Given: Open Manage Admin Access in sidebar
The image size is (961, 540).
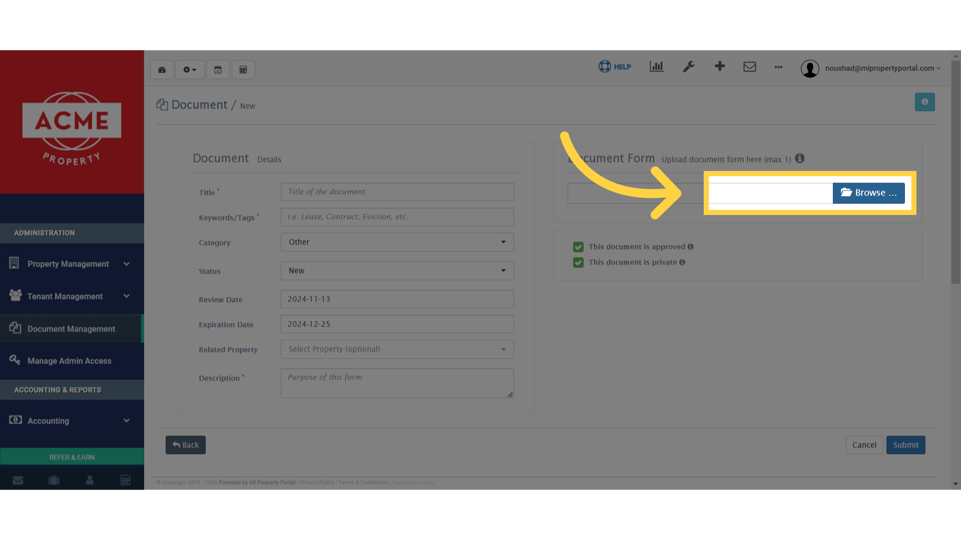Looking at the screenshot, I should [x=72, y=361].
